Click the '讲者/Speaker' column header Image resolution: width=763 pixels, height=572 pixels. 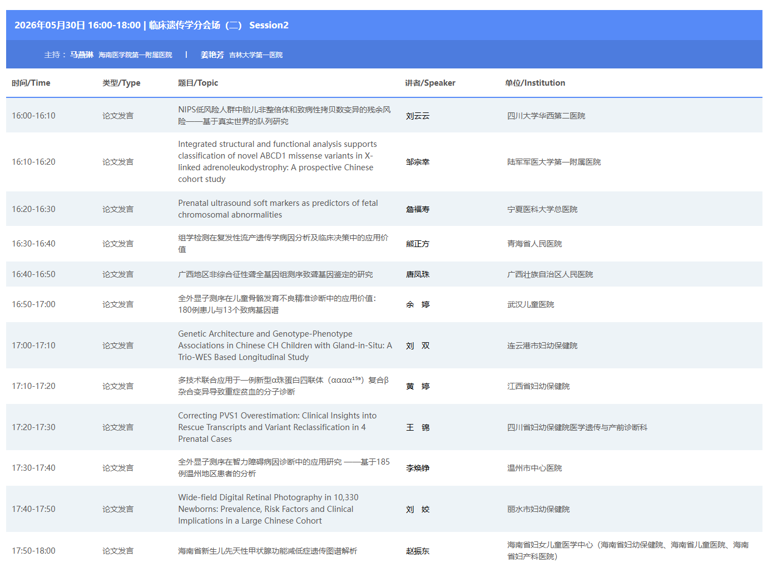[430, 83]
